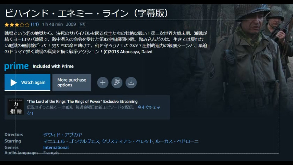Add title to watchlist with plus icon
Screen dimensions: 293x165
click(x=103, y=82)
